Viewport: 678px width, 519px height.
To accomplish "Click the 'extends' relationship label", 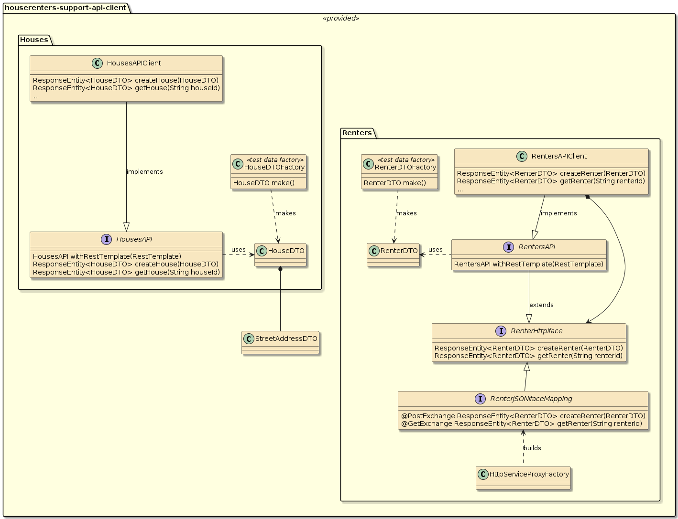I will click(541, 305).
